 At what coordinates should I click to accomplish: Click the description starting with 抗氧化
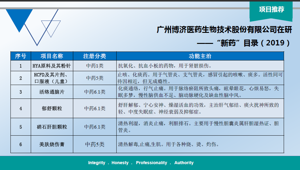(165, 66)
